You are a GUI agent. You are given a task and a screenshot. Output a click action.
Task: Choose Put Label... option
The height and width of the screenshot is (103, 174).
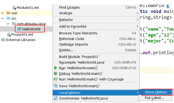tap(154, 98)
